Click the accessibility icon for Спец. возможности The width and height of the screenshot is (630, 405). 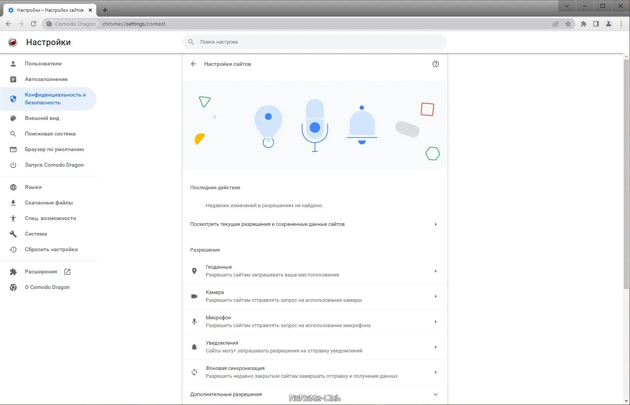13,218
